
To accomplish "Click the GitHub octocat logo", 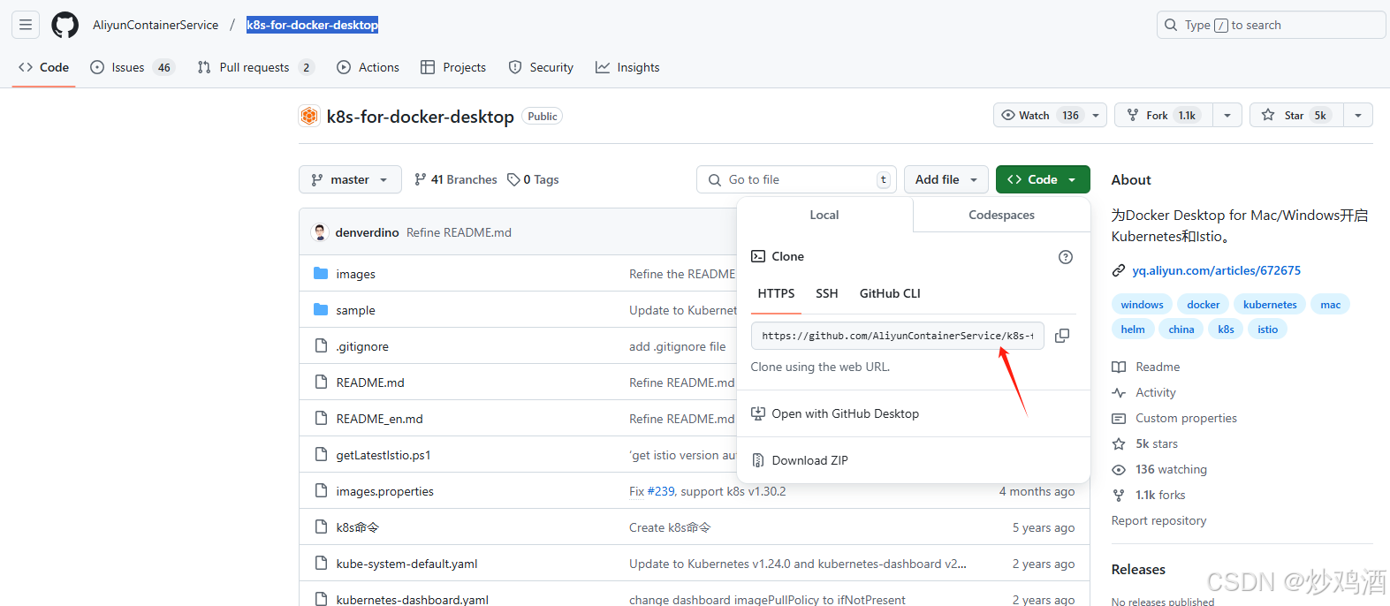I will click(65, 25).
